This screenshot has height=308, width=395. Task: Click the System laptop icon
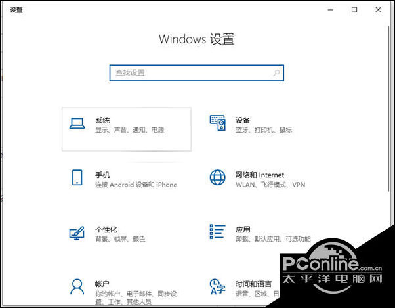click(77, 123)
